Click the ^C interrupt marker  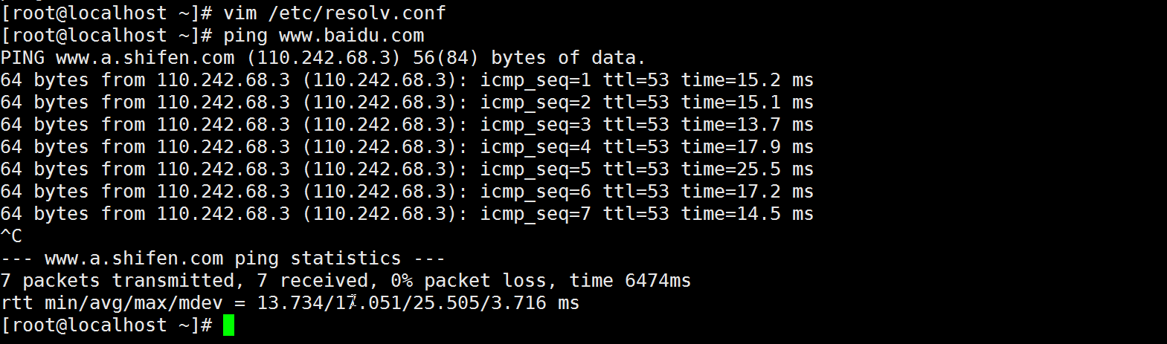(11, 236)
